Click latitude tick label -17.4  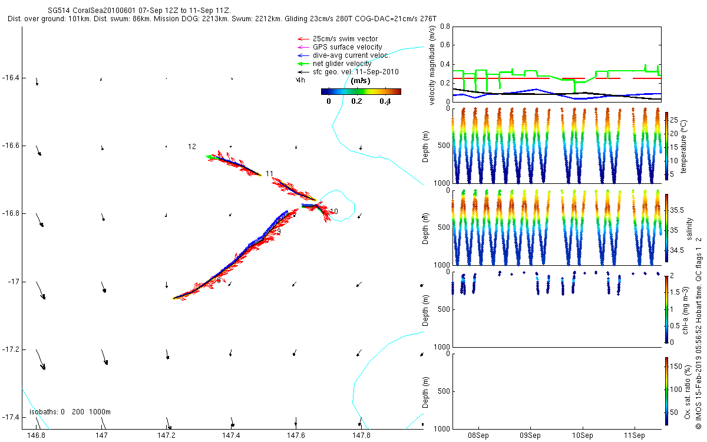11,417
